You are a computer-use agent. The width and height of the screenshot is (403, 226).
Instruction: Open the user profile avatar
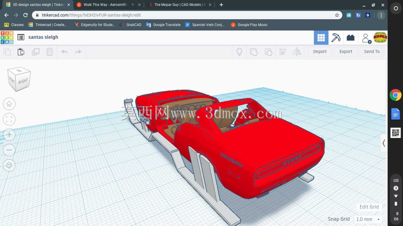point(380,38)
